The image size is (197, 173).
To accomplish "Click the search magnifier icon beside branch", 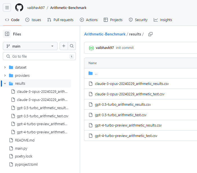I will pos(72,46).
